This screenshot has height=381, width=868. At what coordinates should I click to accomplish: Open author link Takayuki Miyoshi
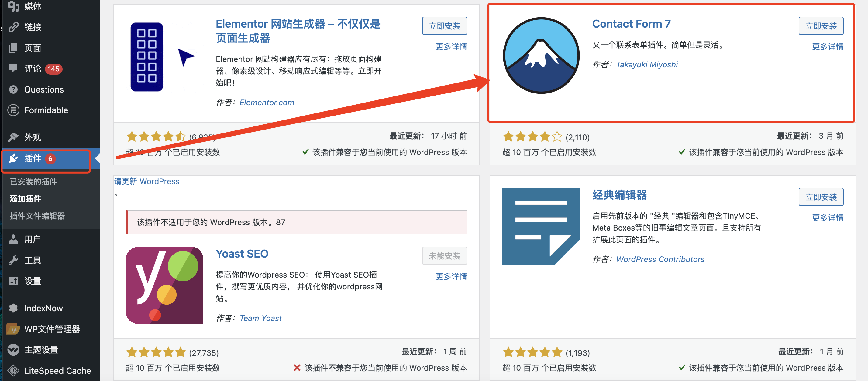[647, 65]
